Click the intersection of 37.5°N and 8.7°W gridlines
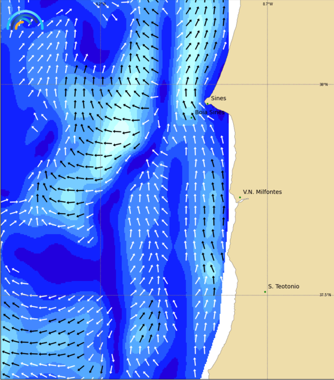Image resolution: width=334 pixels, height=380 pixels. click(x=268, y=295)
